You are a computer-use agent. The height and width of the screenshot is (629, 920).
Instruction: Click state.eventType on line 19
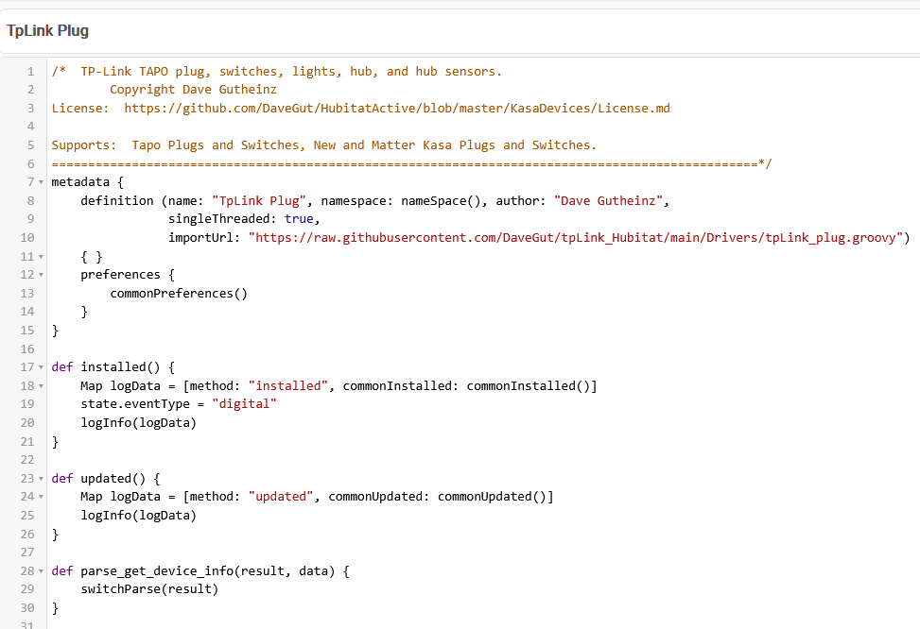(x=135, y=404)
